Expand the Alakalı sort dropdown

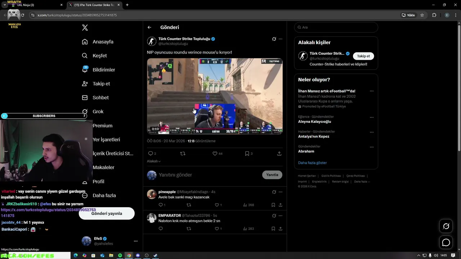[154, 161]
